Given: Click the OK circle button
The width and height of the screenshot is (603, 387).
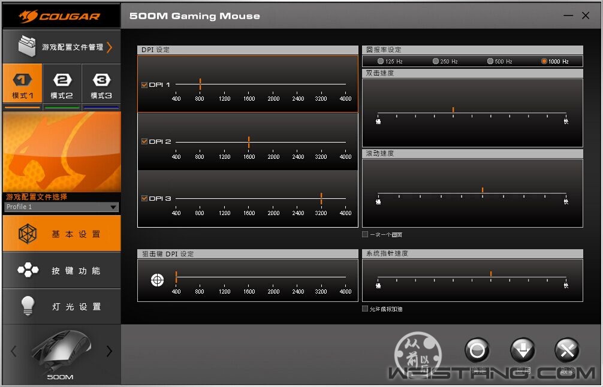Looking at the screenshot, I should click(477, 350).
